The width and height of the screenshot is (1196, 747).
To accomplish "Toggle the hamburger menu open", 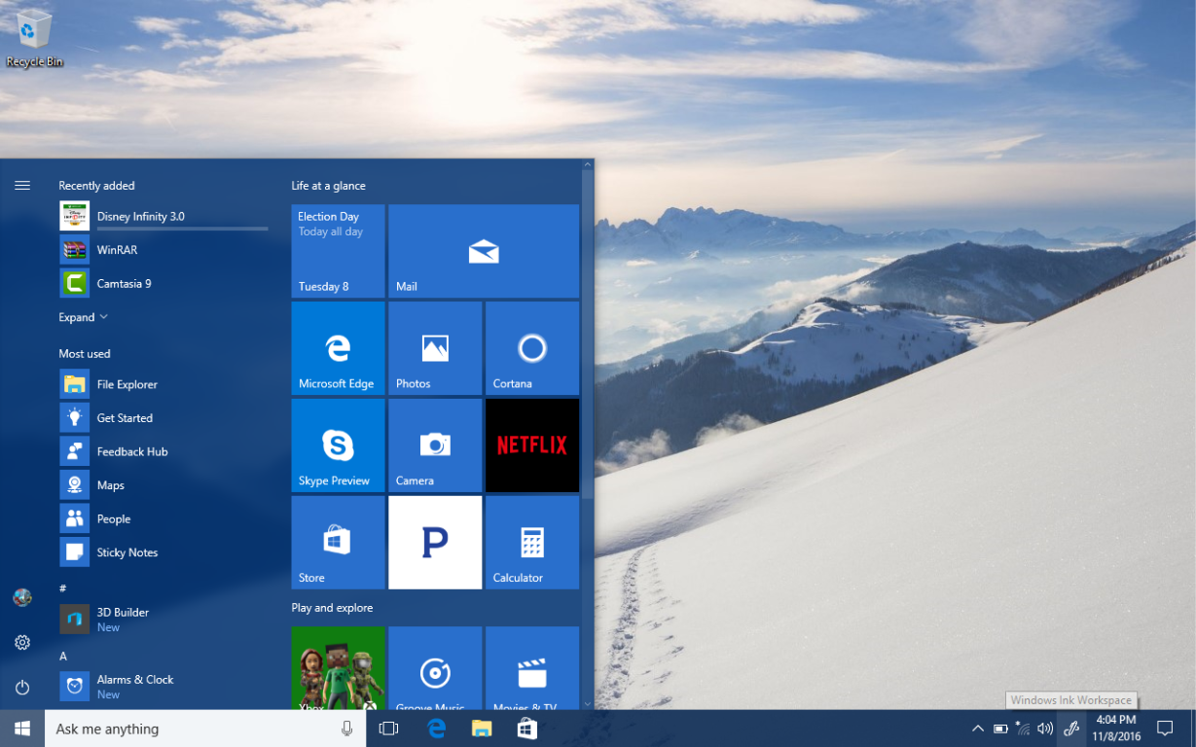I will [x=21, y=185].
